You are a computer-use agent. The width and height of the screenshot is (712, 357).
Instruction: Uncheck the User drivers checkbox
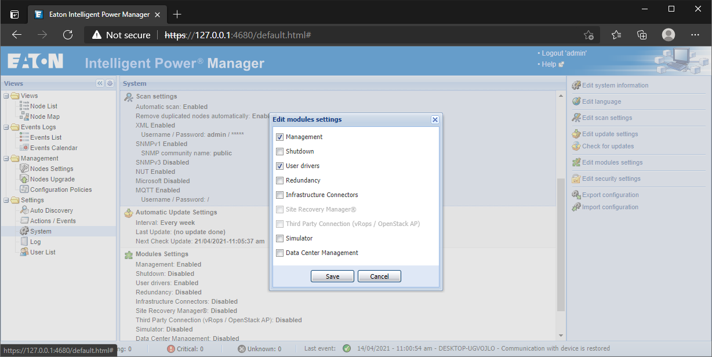[x=280, y=166]
